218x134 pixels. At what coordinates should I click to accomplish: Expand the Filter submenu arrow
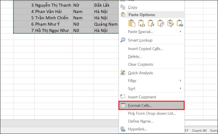(x=180, y=81)
